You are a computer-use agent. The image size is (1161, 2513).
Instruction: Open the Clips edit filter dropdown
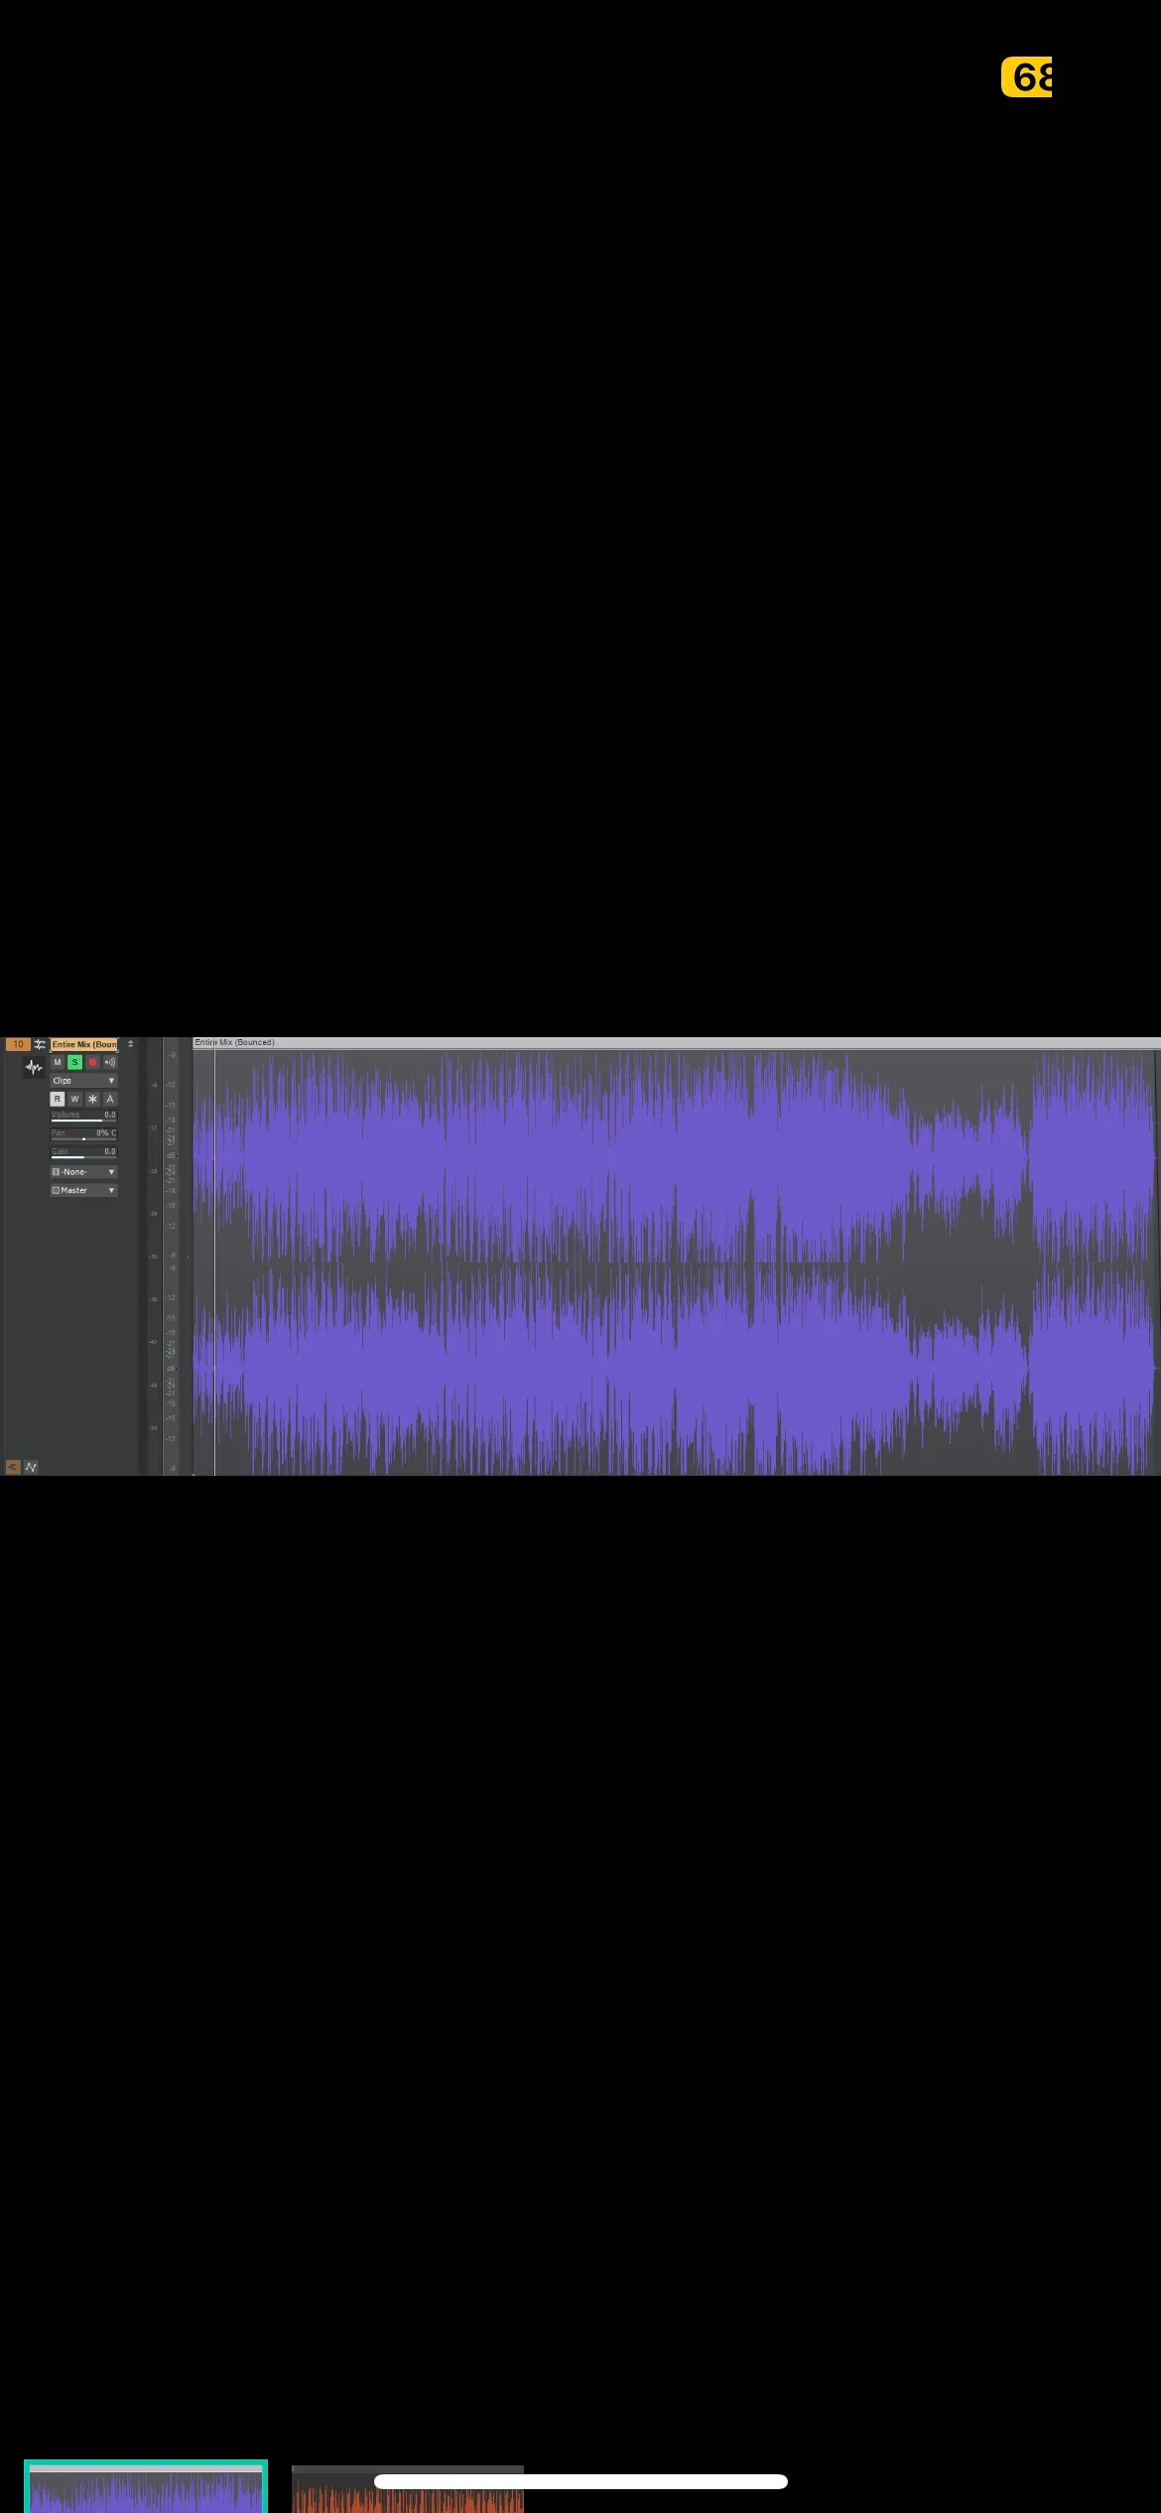83,1081
